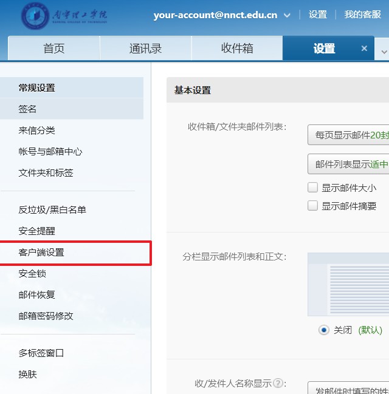Screen dimensions: 389x394
Task: Switch to the 收件箱 tab
Action: pyautogui.click(x=237, y=49)
